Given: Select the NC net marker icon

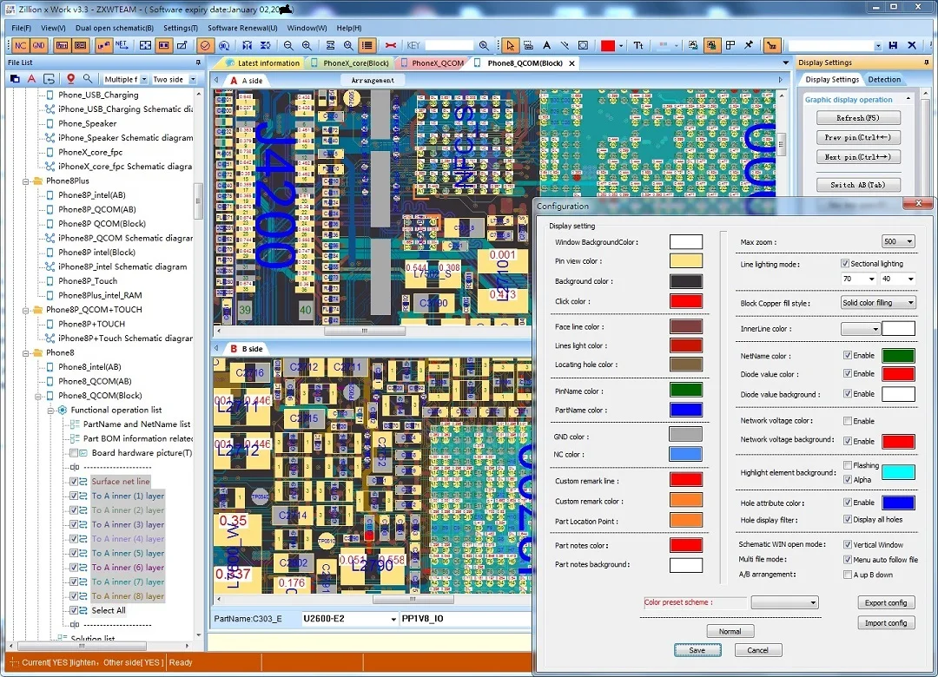Looking at the screenshot, I should point(19,45).
